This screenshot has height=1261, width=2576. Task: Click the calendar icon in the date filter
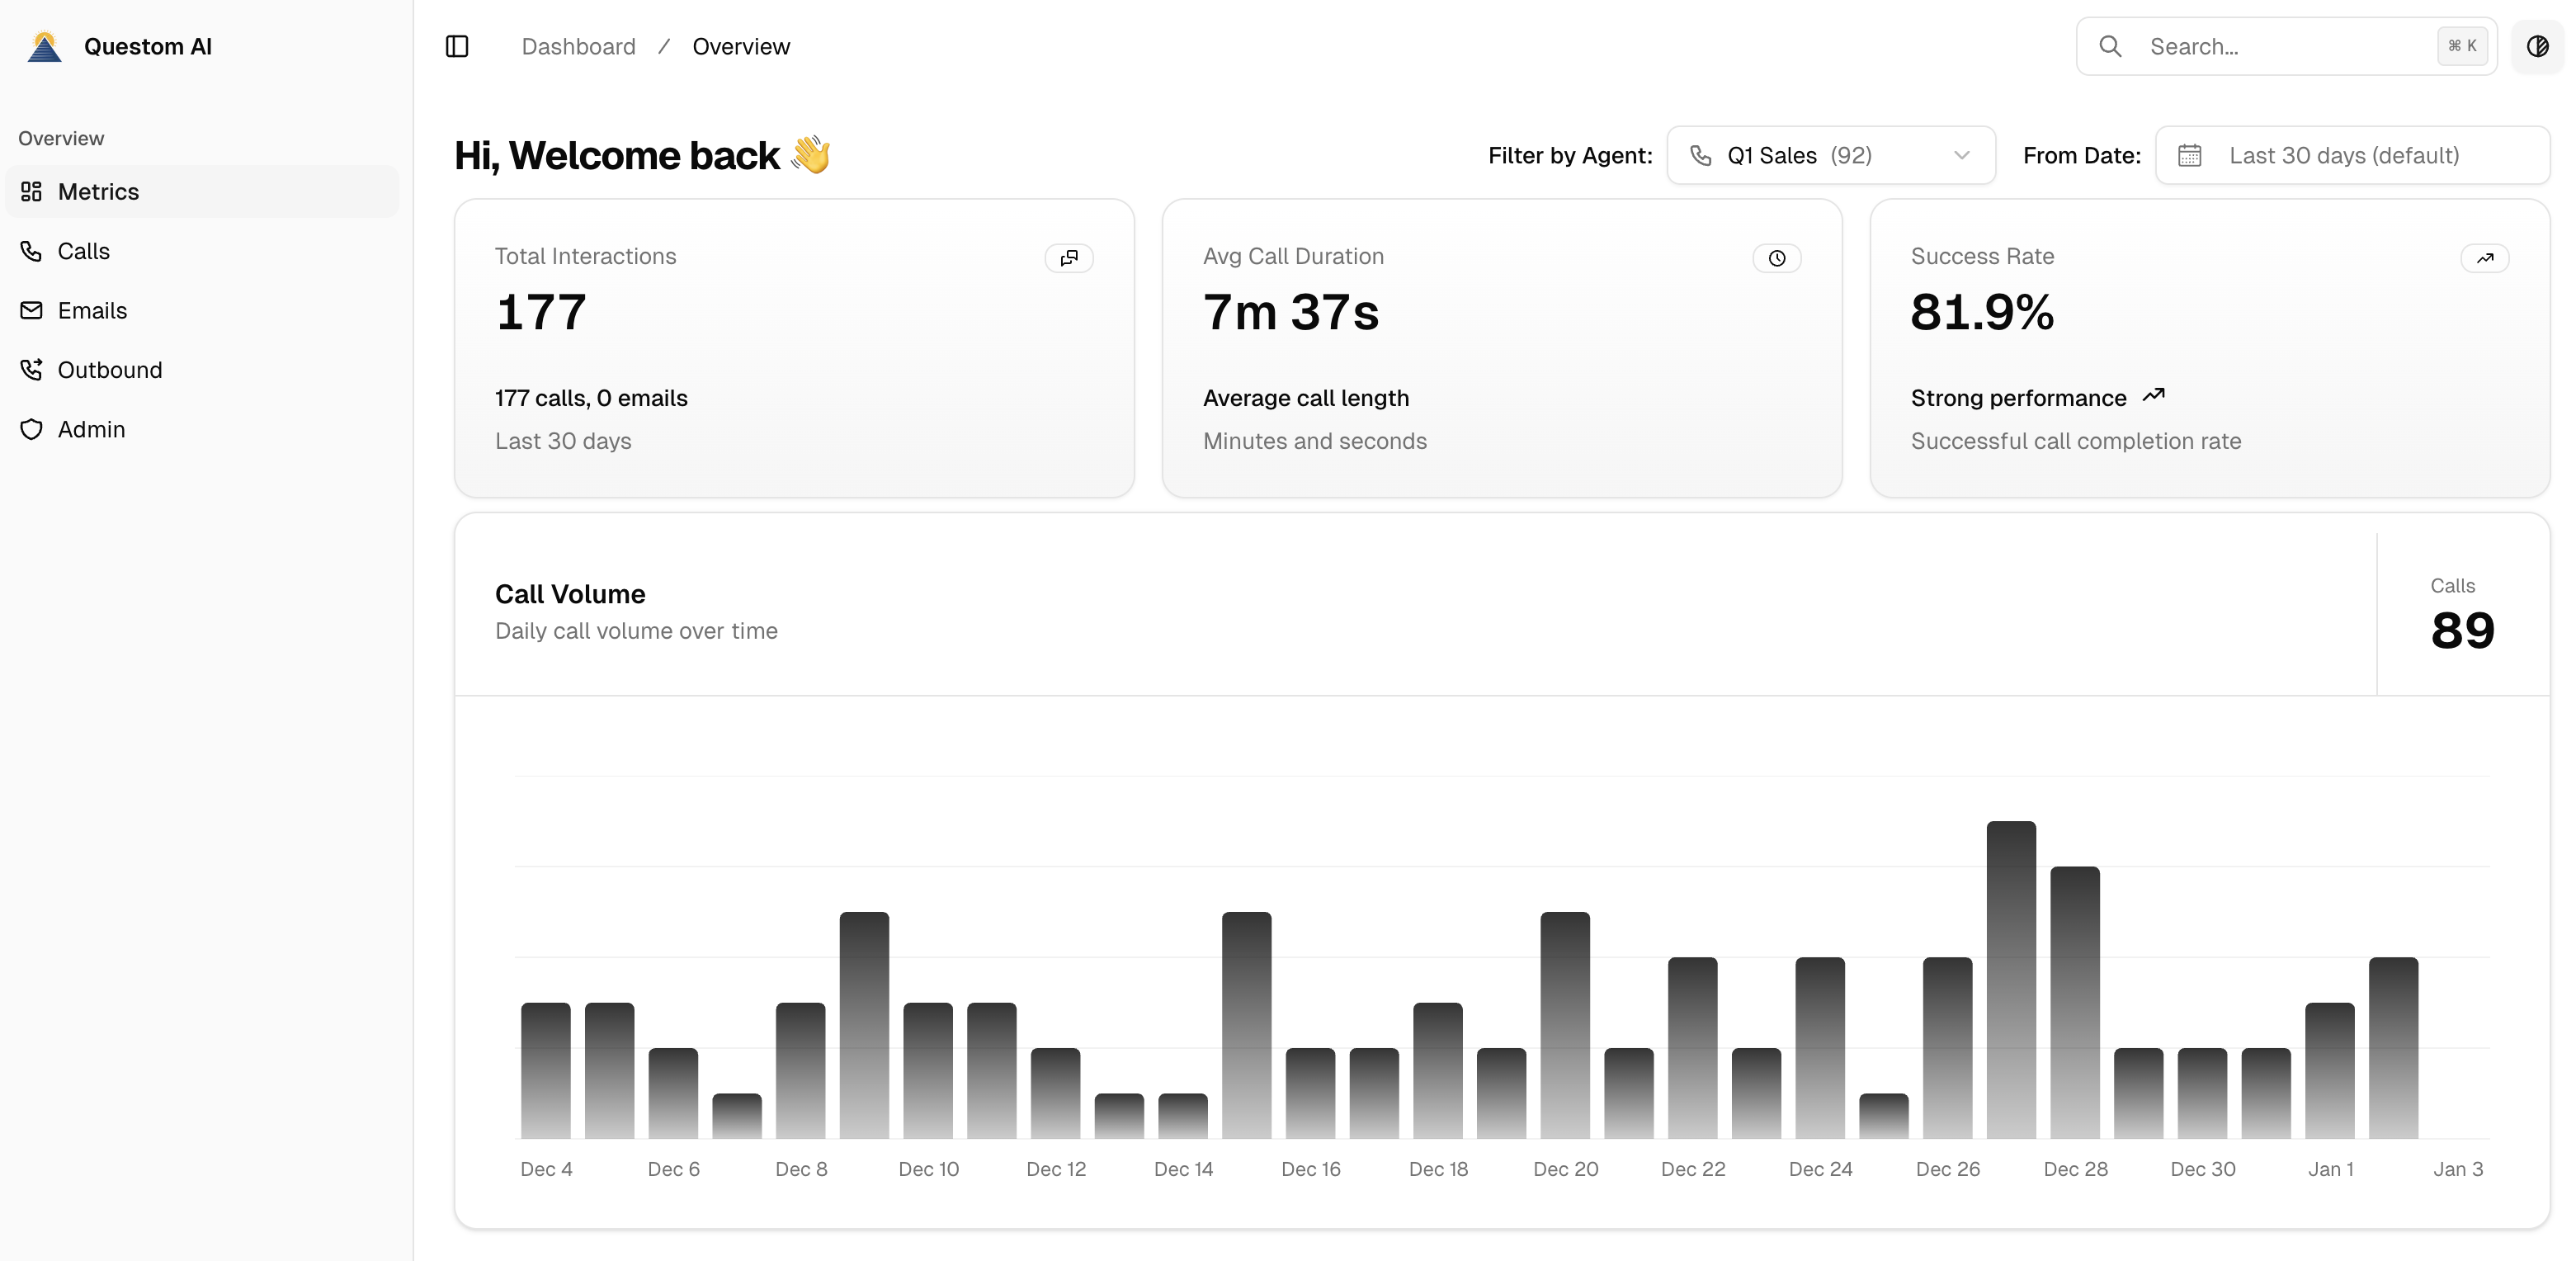(2190, 155)
